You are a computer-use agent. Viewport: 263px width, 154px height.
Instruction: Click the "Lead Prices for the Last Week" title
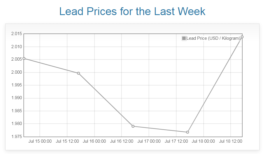point(132,11)
